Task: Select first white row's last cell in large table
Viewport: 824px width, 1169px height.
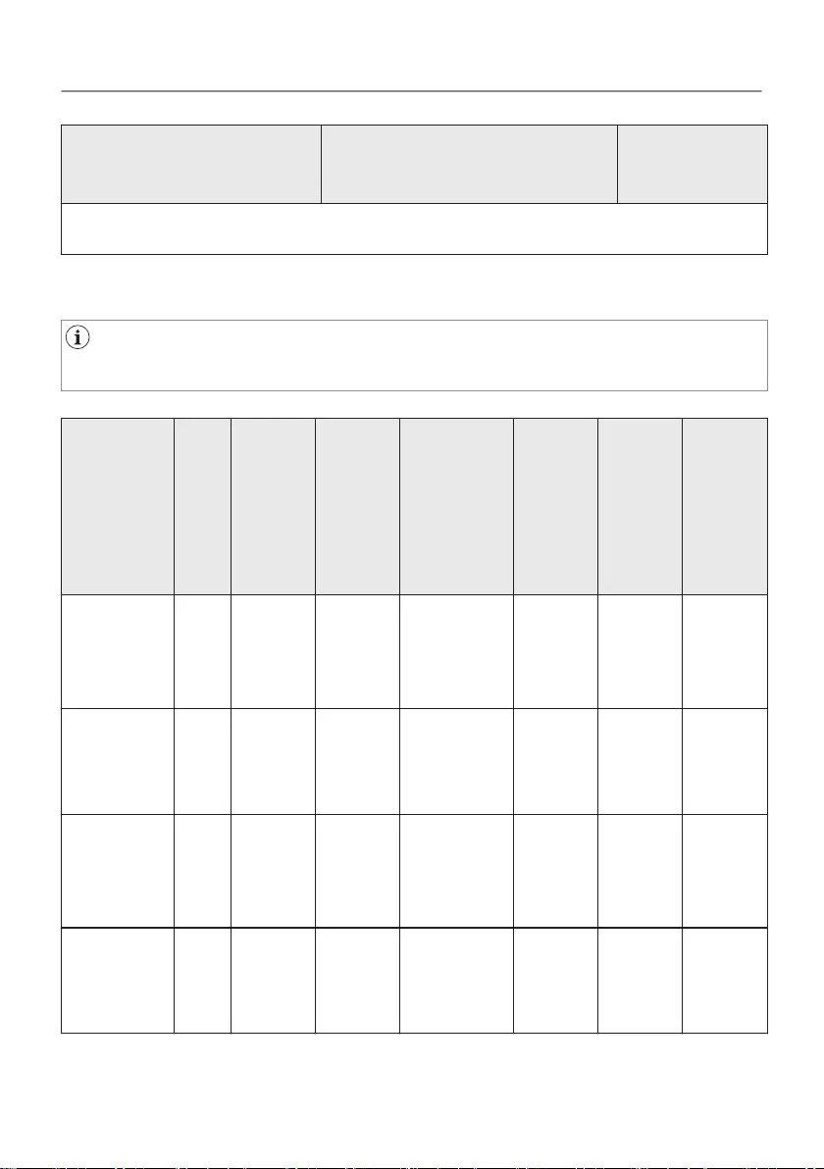Action: tap(725, 650)
